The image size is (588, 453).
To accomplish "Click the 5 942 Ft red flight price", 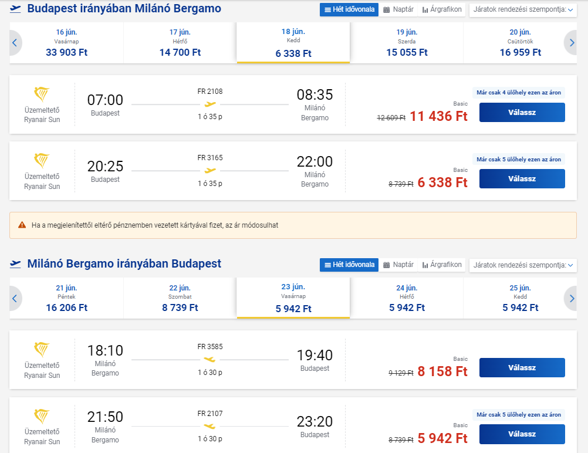I will point(442,438).
